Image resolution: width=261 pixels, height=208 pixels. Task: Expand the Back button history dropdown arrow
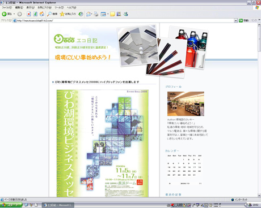14,14
